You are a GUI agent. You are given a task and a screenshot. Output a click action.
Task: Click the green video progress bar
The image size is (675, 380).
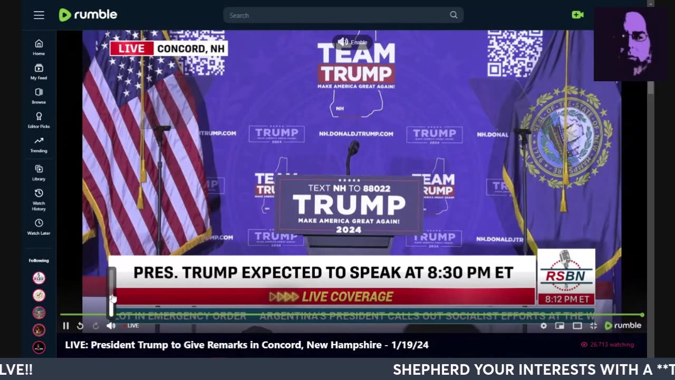tap(352, 315)
